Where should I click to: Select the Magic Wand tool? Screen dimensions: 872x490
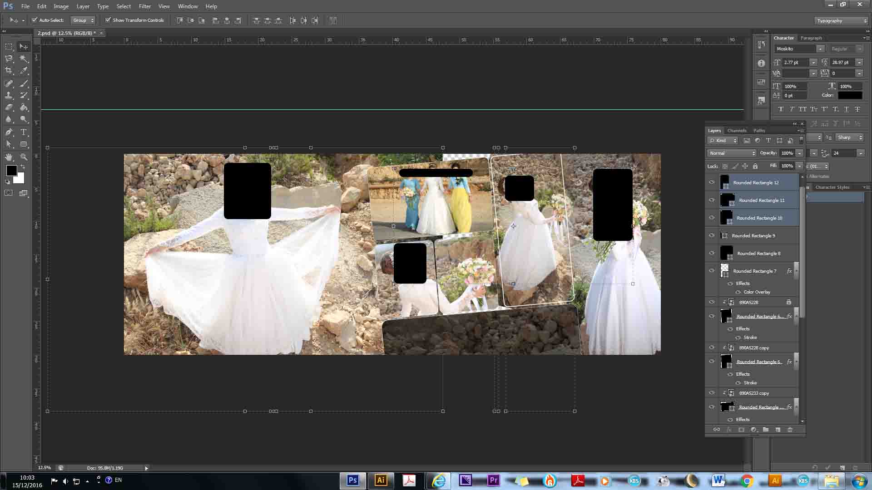(24, 59)
